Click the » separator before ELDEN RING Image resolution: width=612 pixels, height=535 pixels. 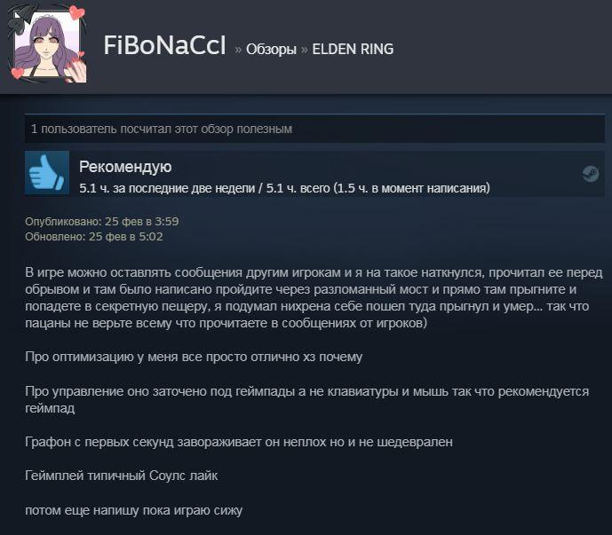click(x=305, y=50)
